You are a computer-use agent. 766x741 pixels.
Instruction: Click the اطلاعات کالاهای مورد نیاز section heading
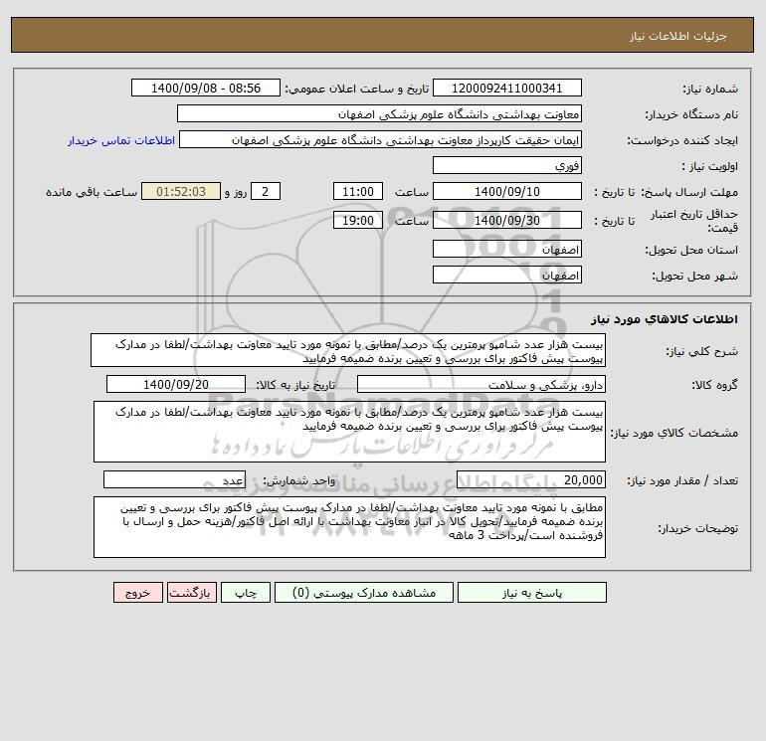pyautogui.click(x=665, y=319)
